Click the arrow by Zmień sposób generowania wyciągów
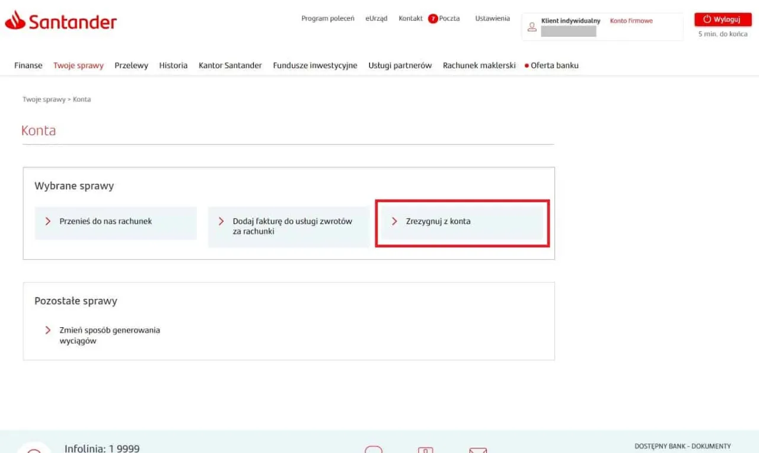This screenshot has height=453, width=759. pos(49,330)
